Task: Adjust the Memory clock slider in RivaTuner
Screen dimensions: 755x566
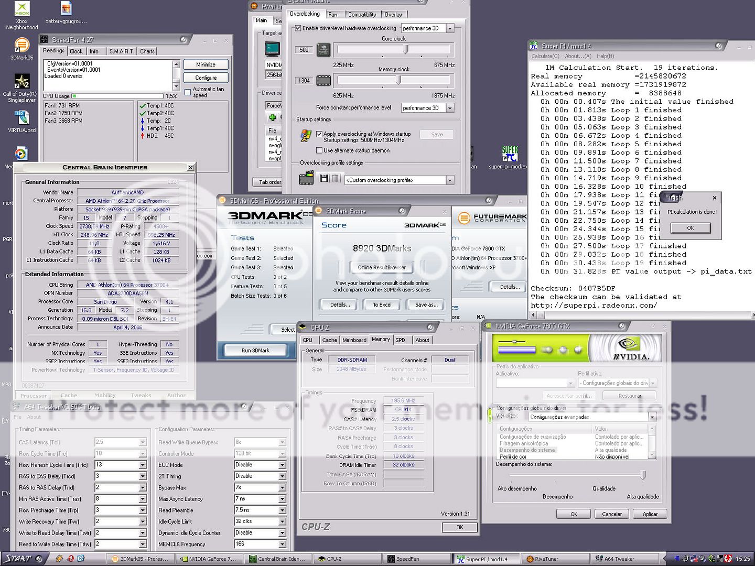Action: coord(398,80)
